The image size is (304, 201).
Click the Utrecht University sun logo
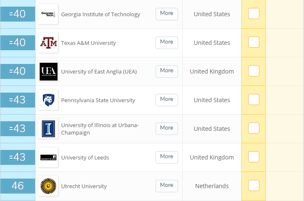pyautogui.click(x=48, y=186)
